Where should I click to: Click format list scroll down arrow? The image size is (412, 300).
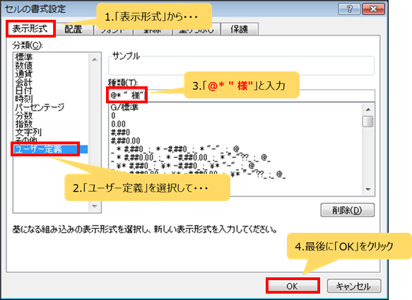click(x=368, y=189)
